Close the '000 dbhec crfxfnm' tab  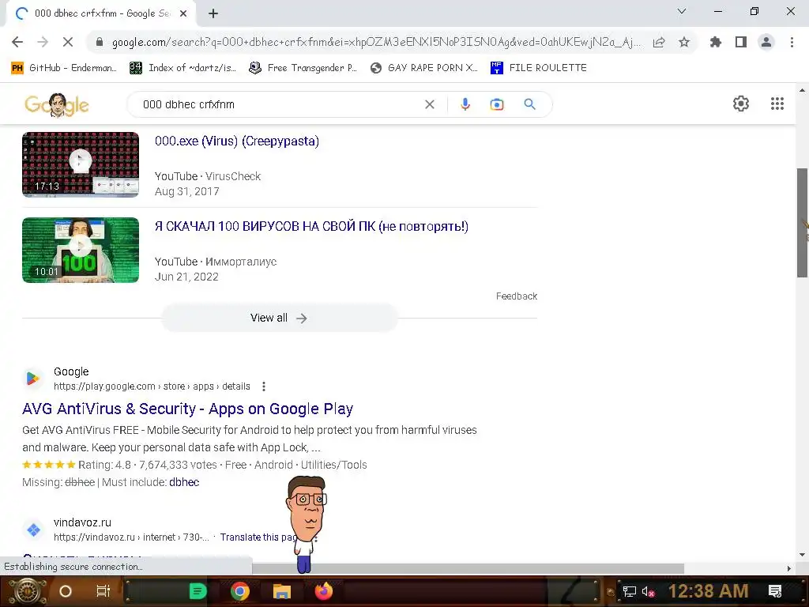tap(183, 14)
